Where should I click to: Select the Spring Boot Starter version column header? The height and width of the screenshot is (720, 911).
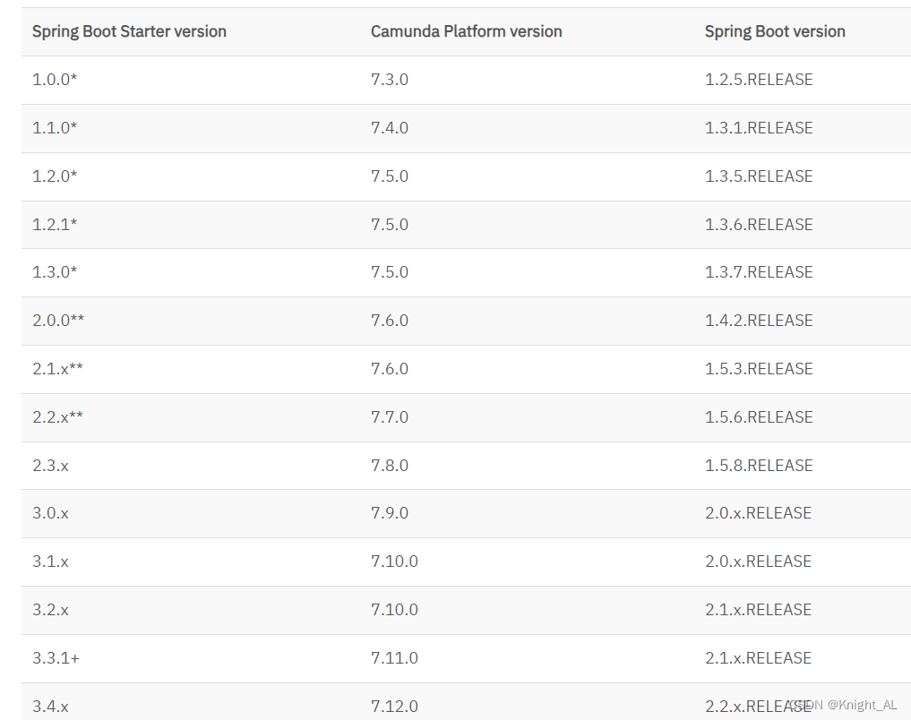[129, 31]
